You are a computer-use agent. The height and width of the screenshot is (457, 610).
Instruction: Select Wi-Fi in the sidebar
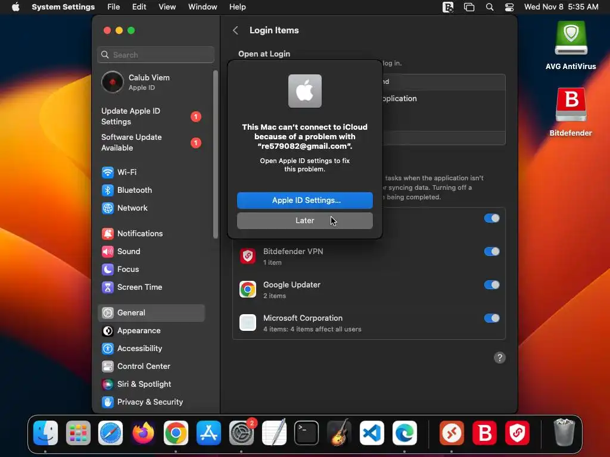point(151,172)
